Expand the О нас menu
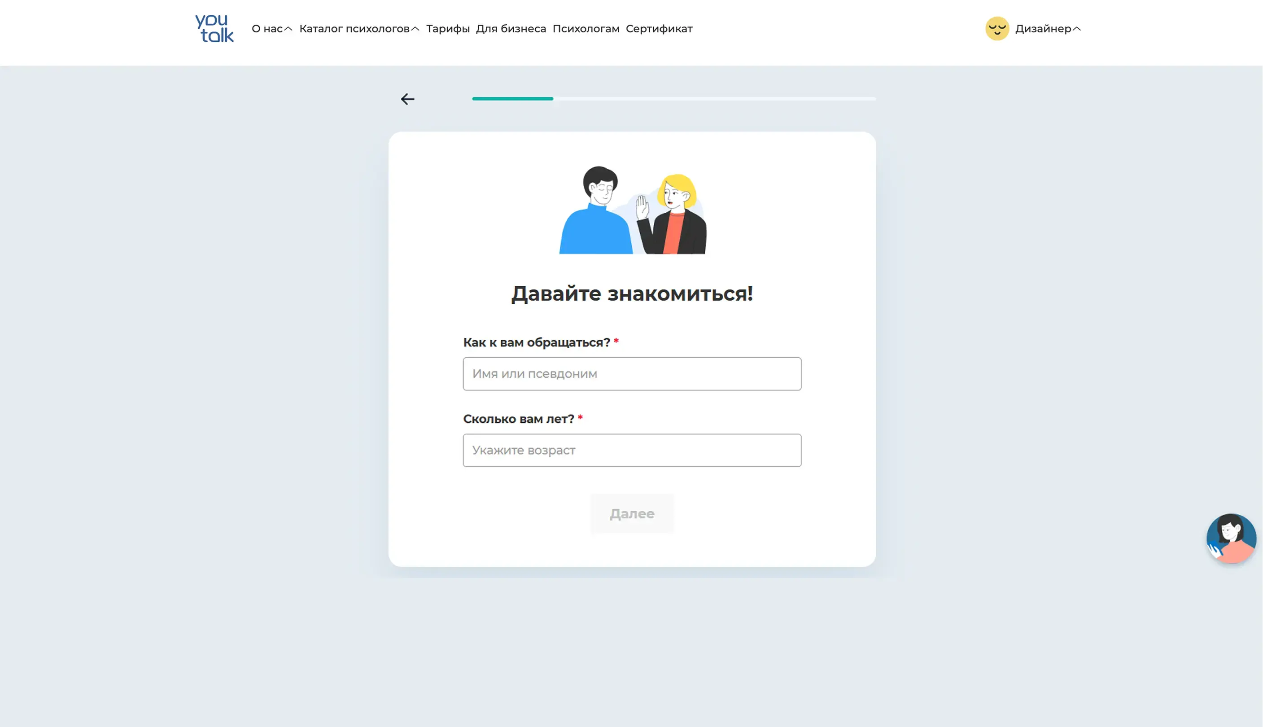This screenshot has width=1263, height=727. [267, 29]
